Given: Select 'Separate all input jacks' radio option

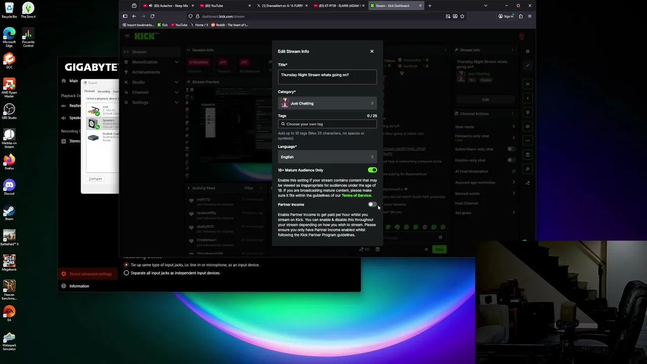Looking at the screenshot, I should [x=126, y=273].
